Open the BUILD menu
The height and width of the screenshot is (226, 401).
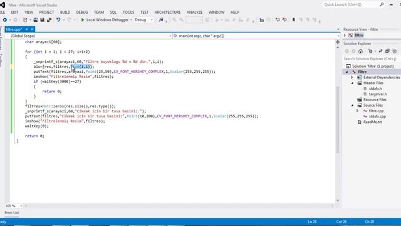[65, 13]
